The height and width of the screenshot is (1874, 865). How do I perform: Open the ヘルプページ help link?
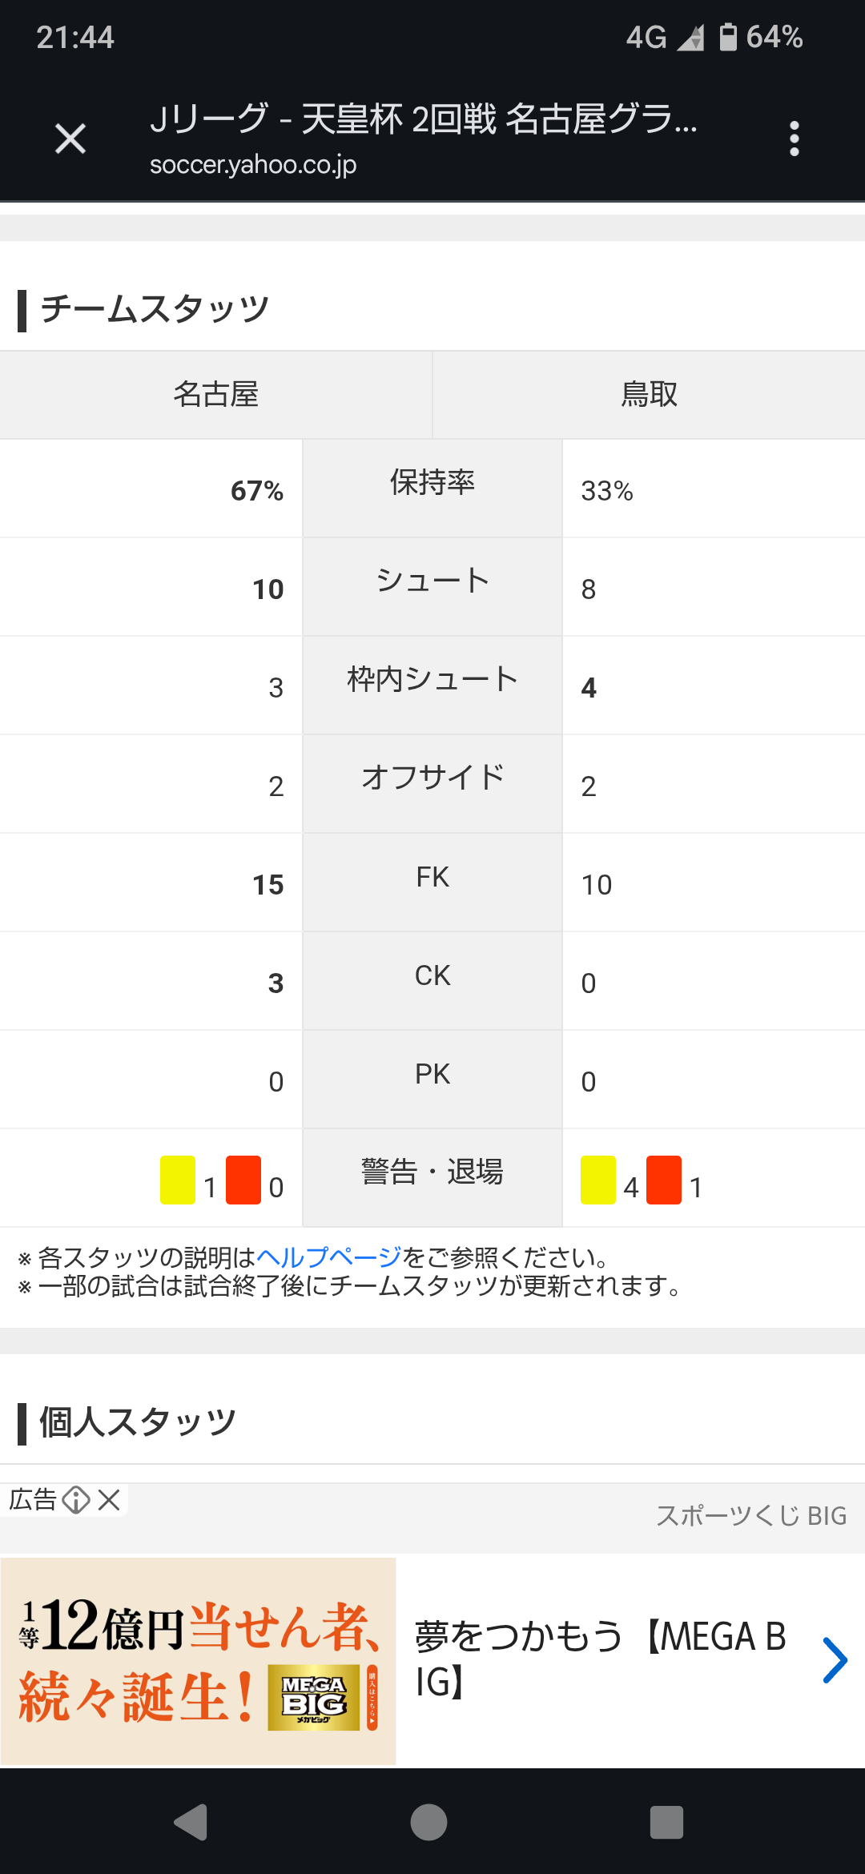point(328,1257)
